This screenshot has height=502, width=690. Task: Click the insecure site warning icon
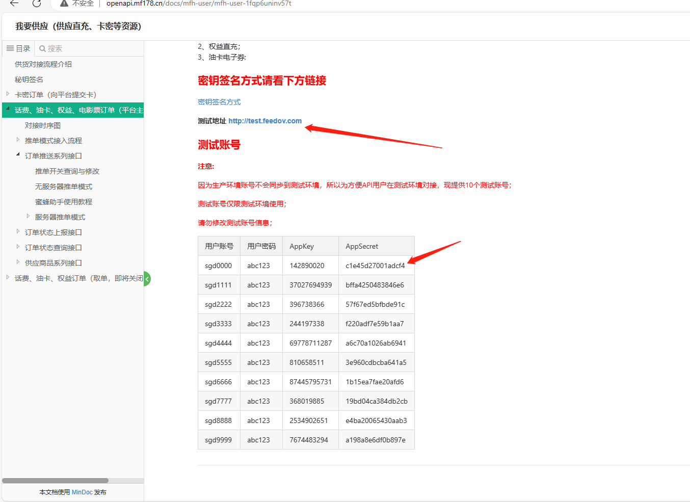(64, 4)
